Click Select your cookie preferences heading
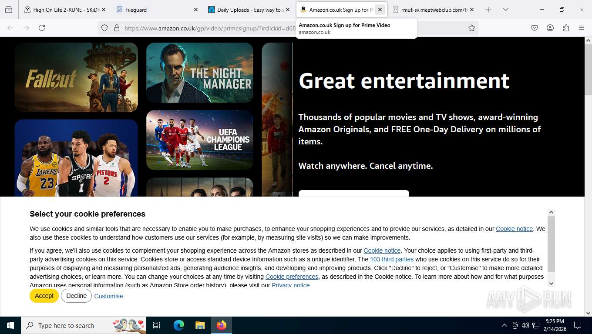This screenshot has height=334, width=592. pos(87,214)
